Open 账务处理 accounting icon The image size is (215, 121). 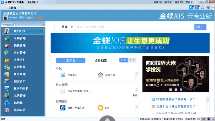click(x=7, y=74)
